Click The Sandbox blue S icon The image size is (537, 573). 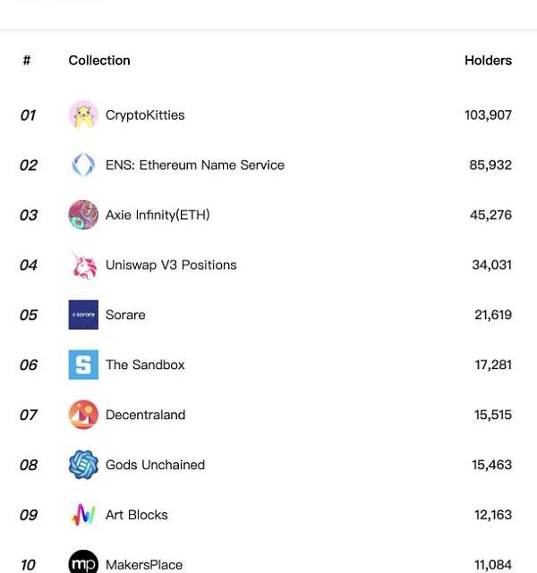click(x=83, y=366)
